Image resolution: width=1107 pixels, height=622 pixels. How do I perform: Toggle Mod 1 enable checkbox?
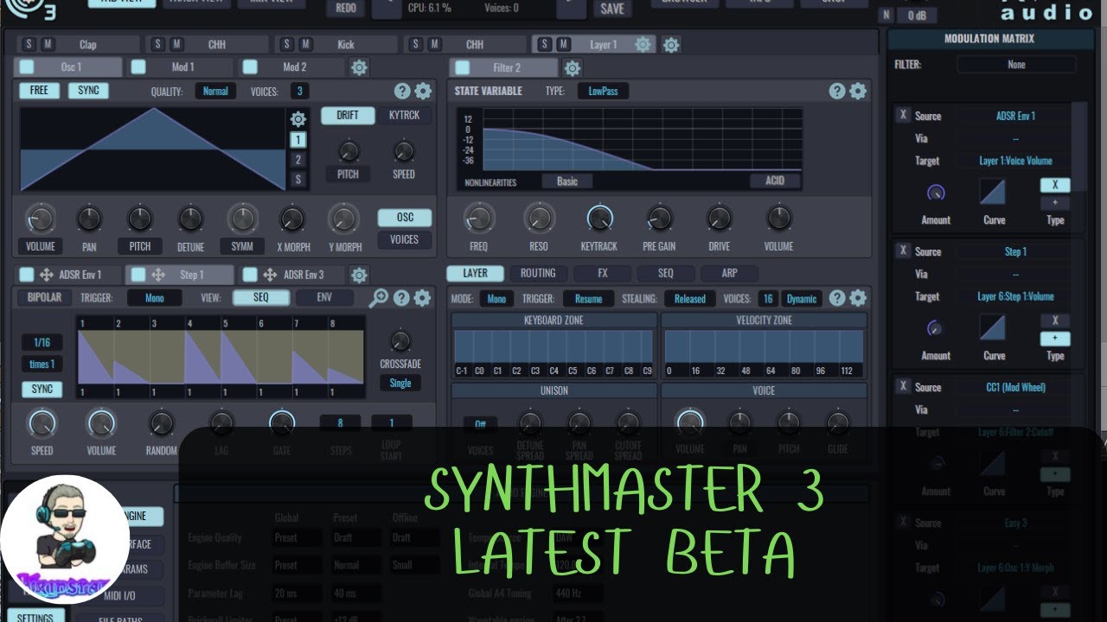138,67
